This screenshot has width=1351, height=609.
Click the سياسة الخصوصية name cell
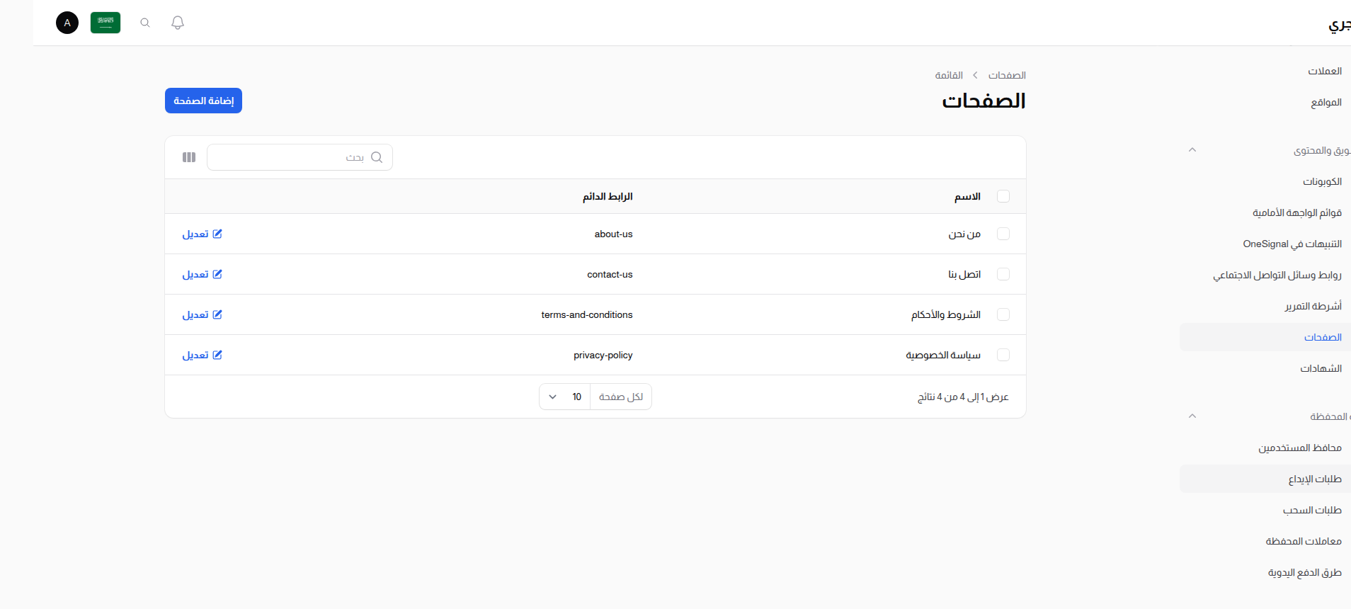tap(943, 355)
